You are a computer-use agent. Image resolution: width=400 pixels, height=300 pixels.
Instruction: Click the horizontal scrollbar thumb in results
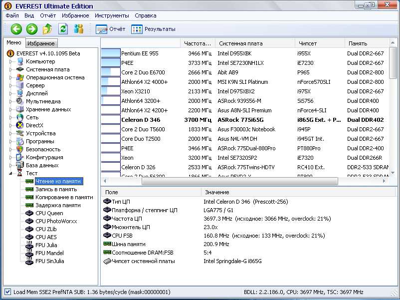pyautogui.click(x=240, y=181)
